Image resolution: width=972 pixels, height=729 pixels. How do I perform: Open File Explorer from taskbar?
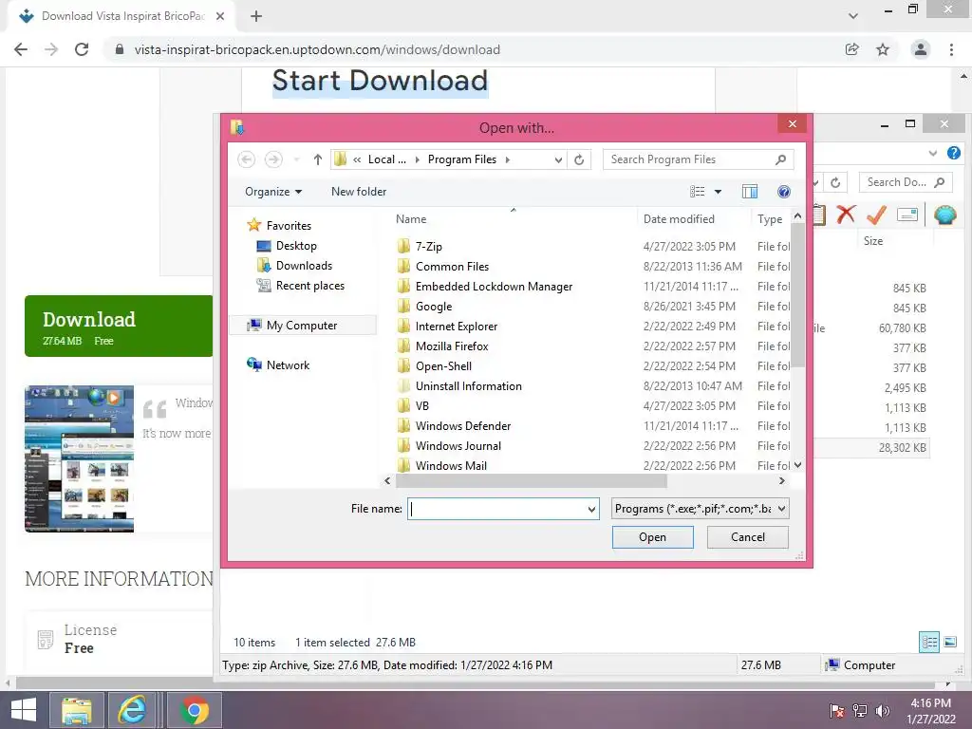(x=76, y=710)
